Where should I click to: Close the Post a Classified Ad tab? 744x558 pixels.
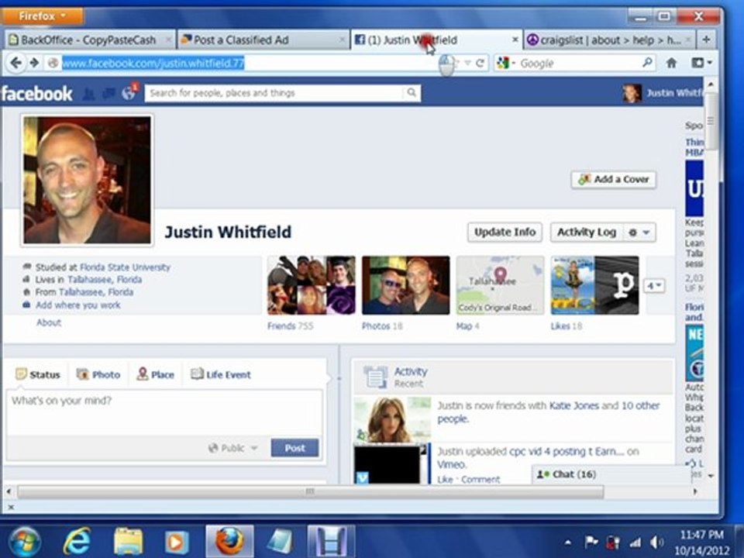click(x=342, y=40)
